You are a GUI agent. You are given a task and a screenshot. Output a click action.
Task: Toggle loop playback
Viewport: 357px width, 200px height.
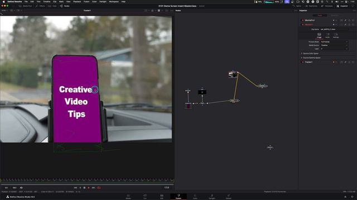(99, 188)
